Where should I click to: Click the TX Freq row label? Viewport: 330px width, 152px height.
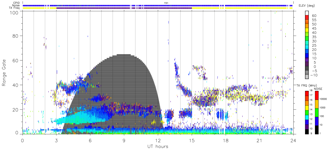point(15,8)
